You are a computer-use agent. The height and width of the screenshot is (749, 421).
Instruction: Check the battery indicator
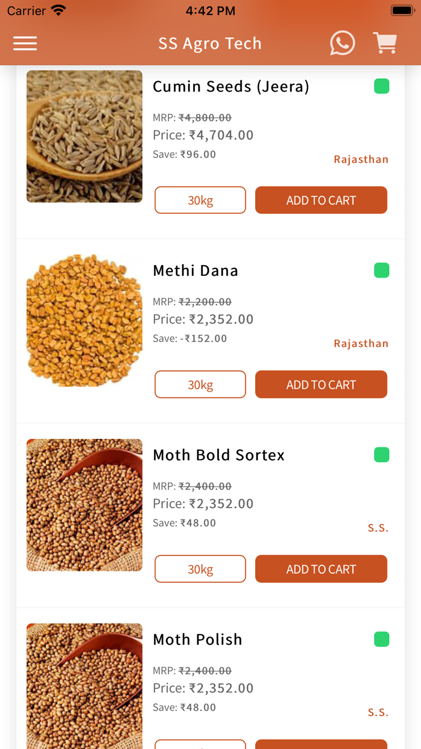click(x=402, y=9)
